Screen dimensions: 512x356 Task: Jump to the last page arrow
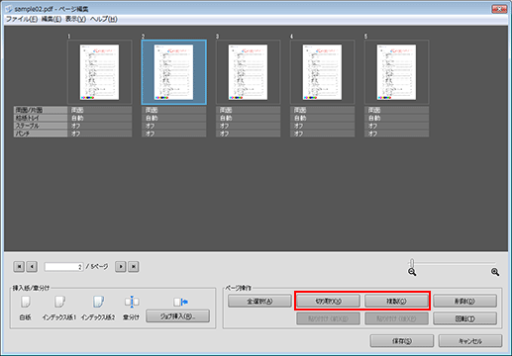(x=134, y=266)
